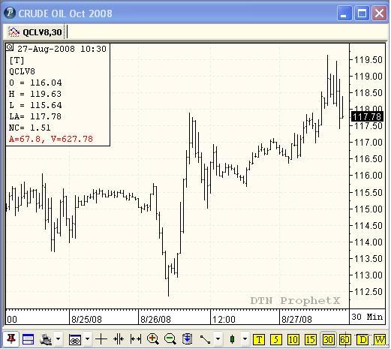Image resolution: width=391 pixels, height=349 pixels.
Task: Select the crosshair cursor tool
Action: [101, 339]
